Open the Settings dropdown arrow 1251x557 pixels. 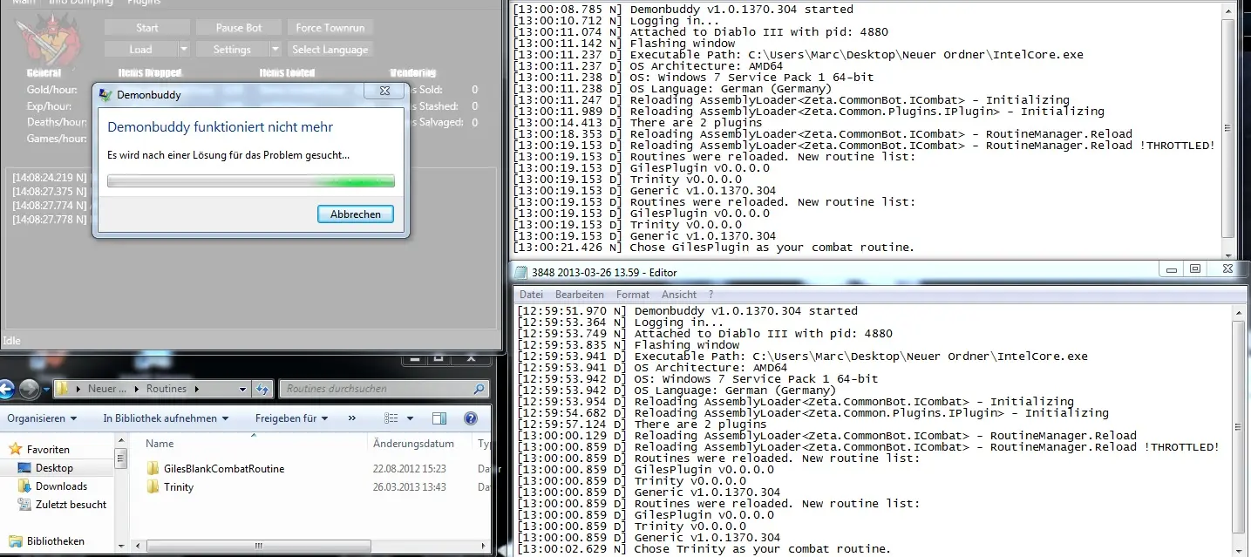click(275, 50)
